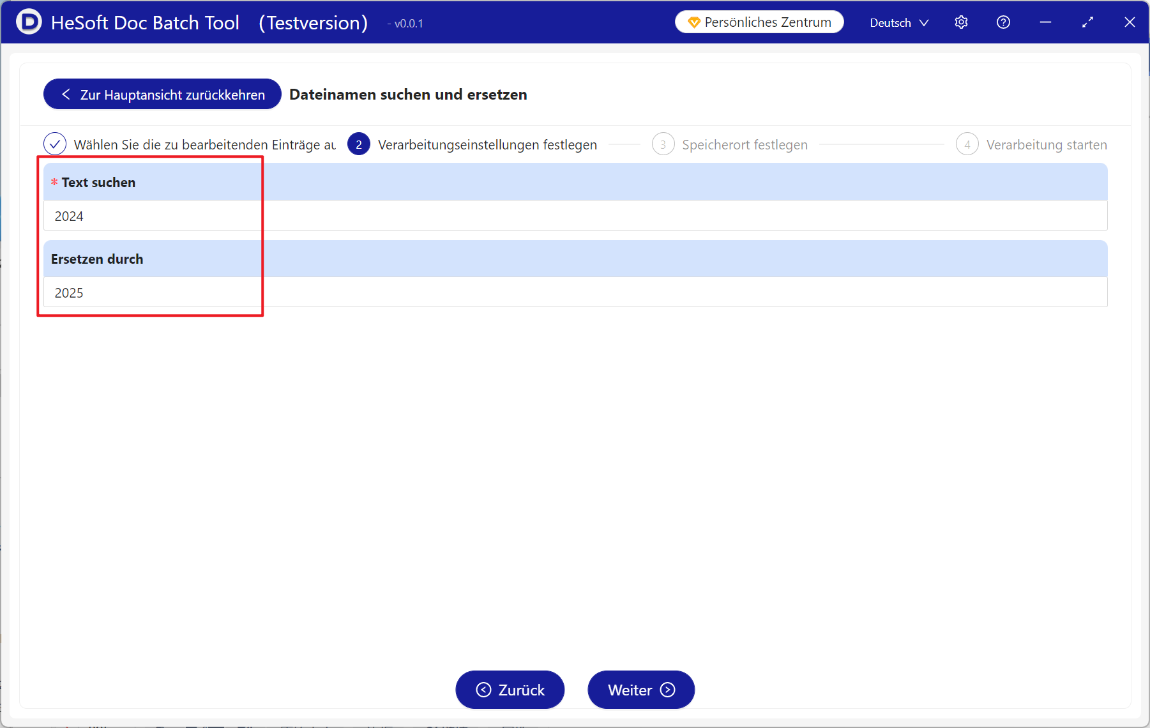
Task: Return to main view via Zur Hauptansicht zurückkehren
Action: (x=162, y=95)
